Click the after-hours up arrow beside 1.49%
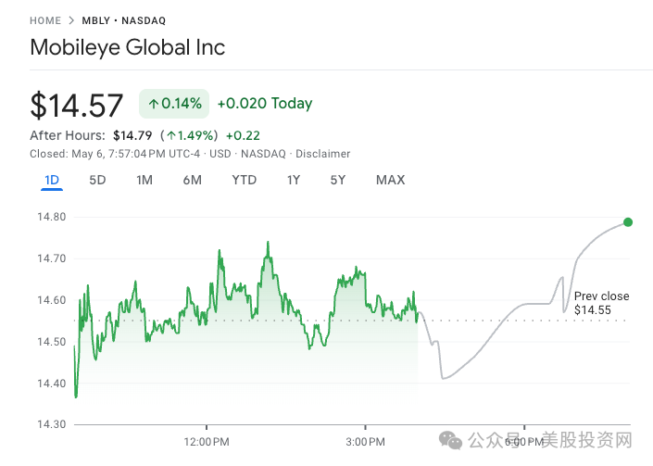Screen dimensions: 653x466 (x=171, y=135)
